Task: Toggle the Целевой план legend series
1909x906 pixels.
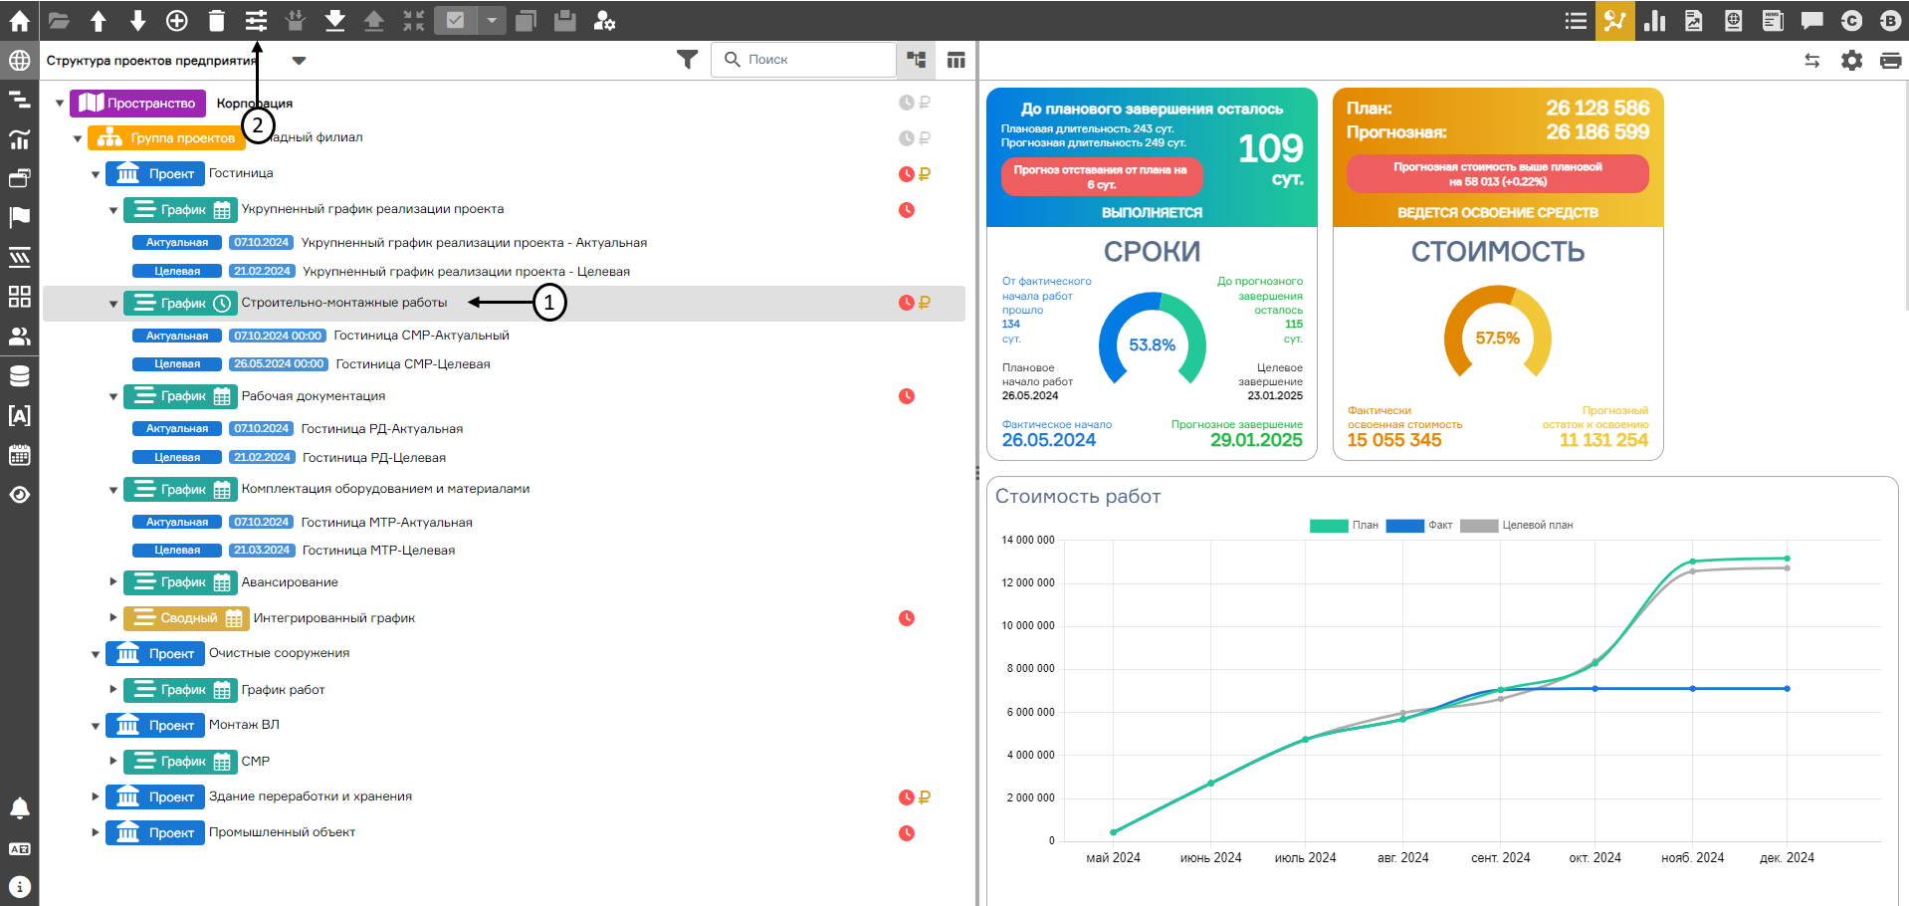Action: pyautogui.click(x=1517, y=526)
